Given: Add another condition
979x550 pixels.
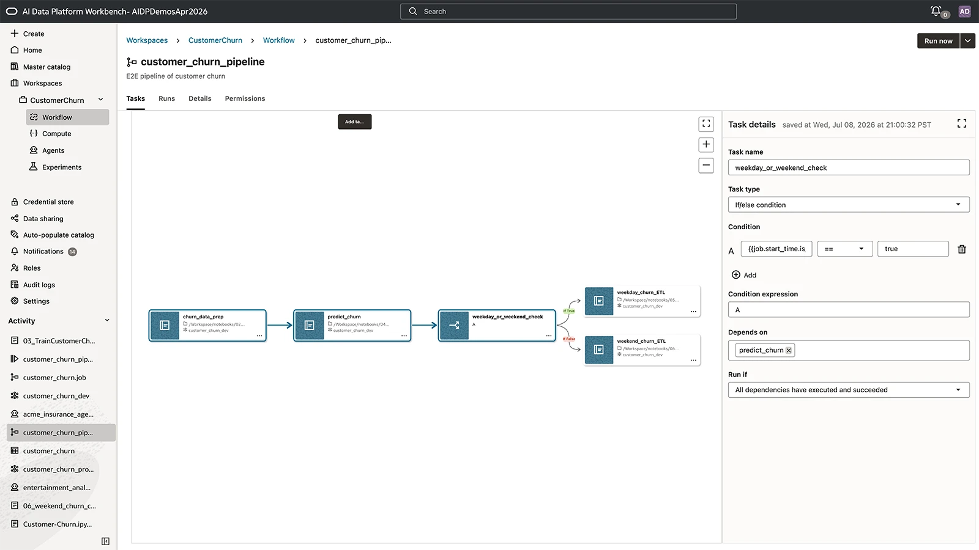Looking at the screenshot, I should [744, 275].
